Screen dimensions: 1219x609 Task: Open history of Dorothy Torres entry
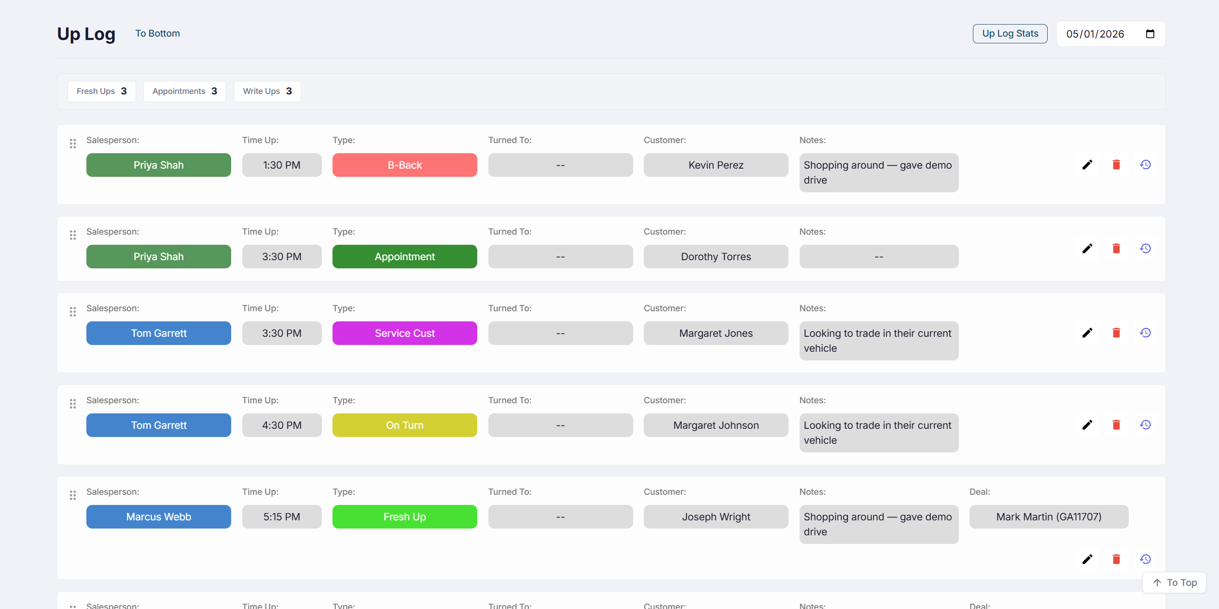click(1146, 249)
